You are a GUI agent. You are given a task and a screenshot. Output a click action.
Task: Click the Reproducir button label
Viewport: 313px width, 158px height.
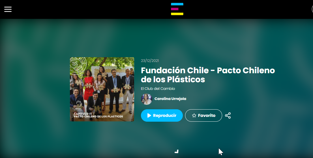(164, 115)
